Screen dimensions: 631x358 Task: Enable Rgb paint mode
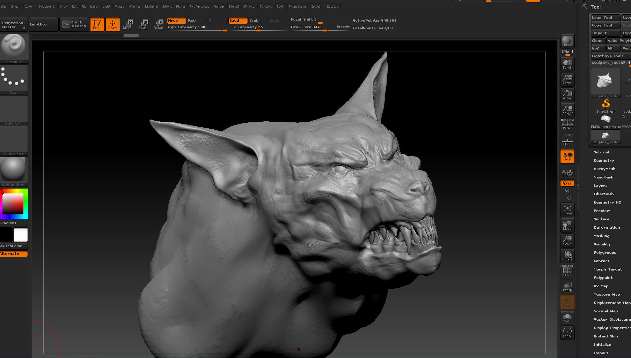[x=196, y=21]
